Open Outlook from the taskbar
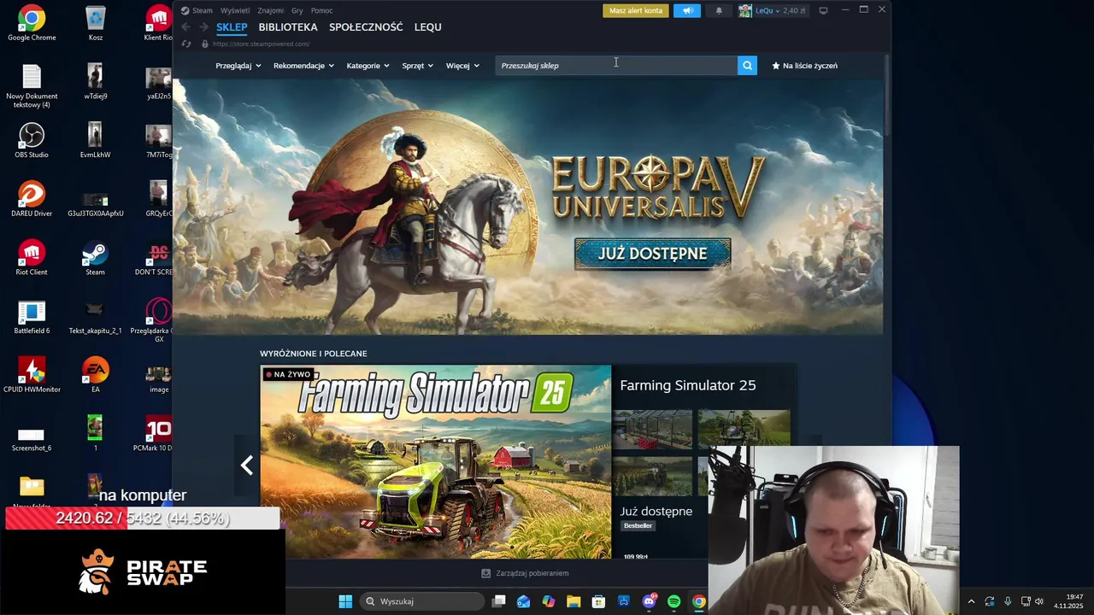 [x=523, y=601]
